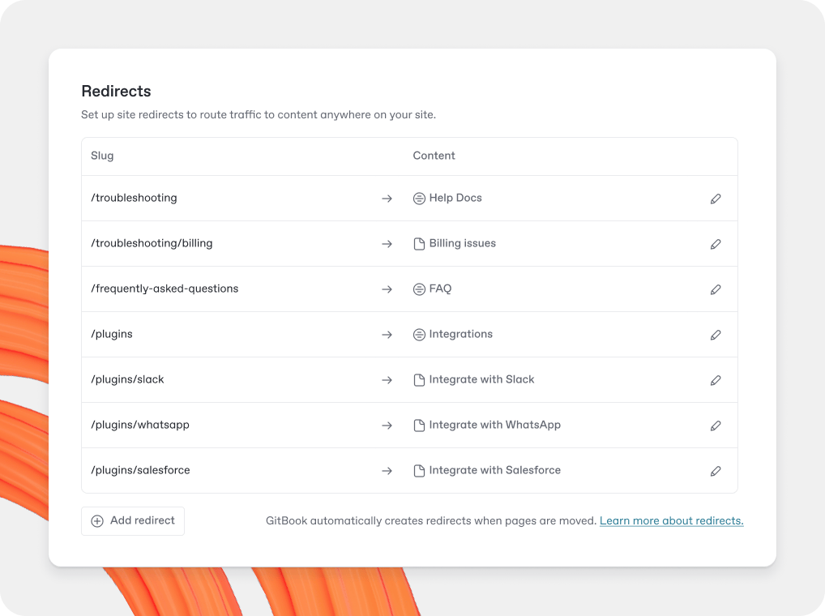This screenshot has height=616, width=825.
Task: Click the arrow in the /plugins row
Action: pos(387,334)
